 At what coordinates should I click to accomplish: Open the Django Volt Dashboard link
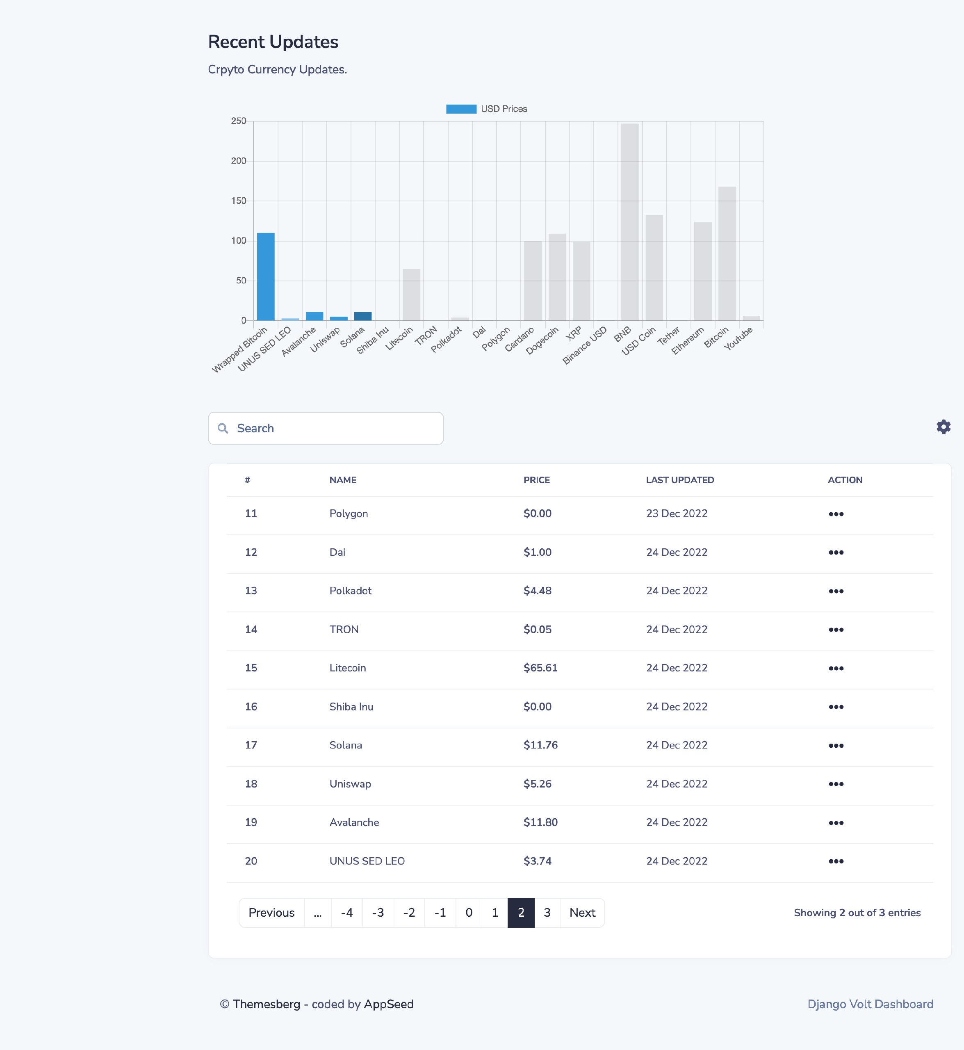(871, 1004)
